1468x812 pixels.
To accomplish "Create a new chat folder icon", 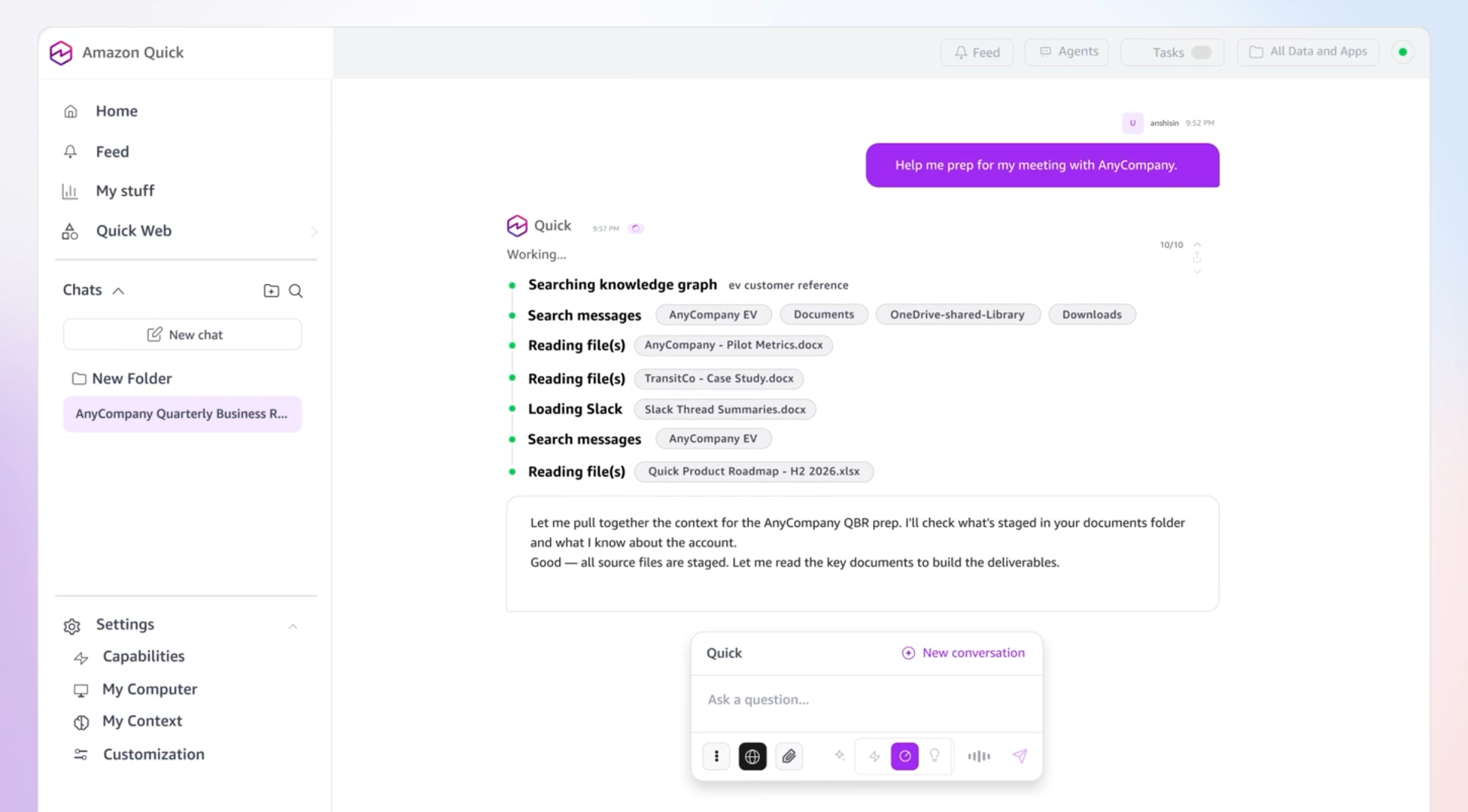I will (x=271, y=291).
